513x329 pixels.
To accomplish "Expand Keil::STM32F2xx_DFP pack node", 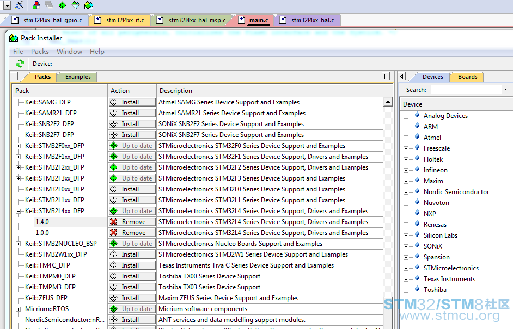I will [x=19, y=167].
